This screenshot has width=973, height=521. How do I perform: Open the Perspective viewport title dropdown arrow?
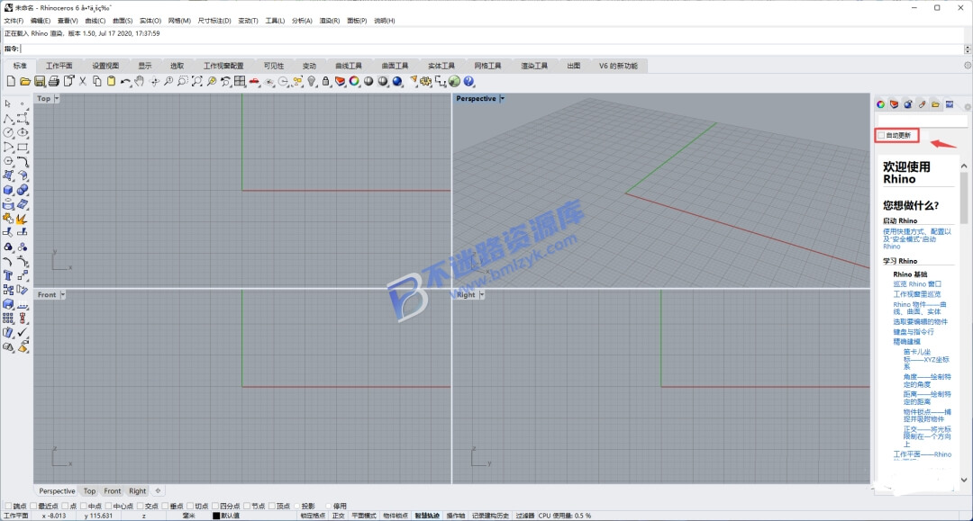click(502, 98)
